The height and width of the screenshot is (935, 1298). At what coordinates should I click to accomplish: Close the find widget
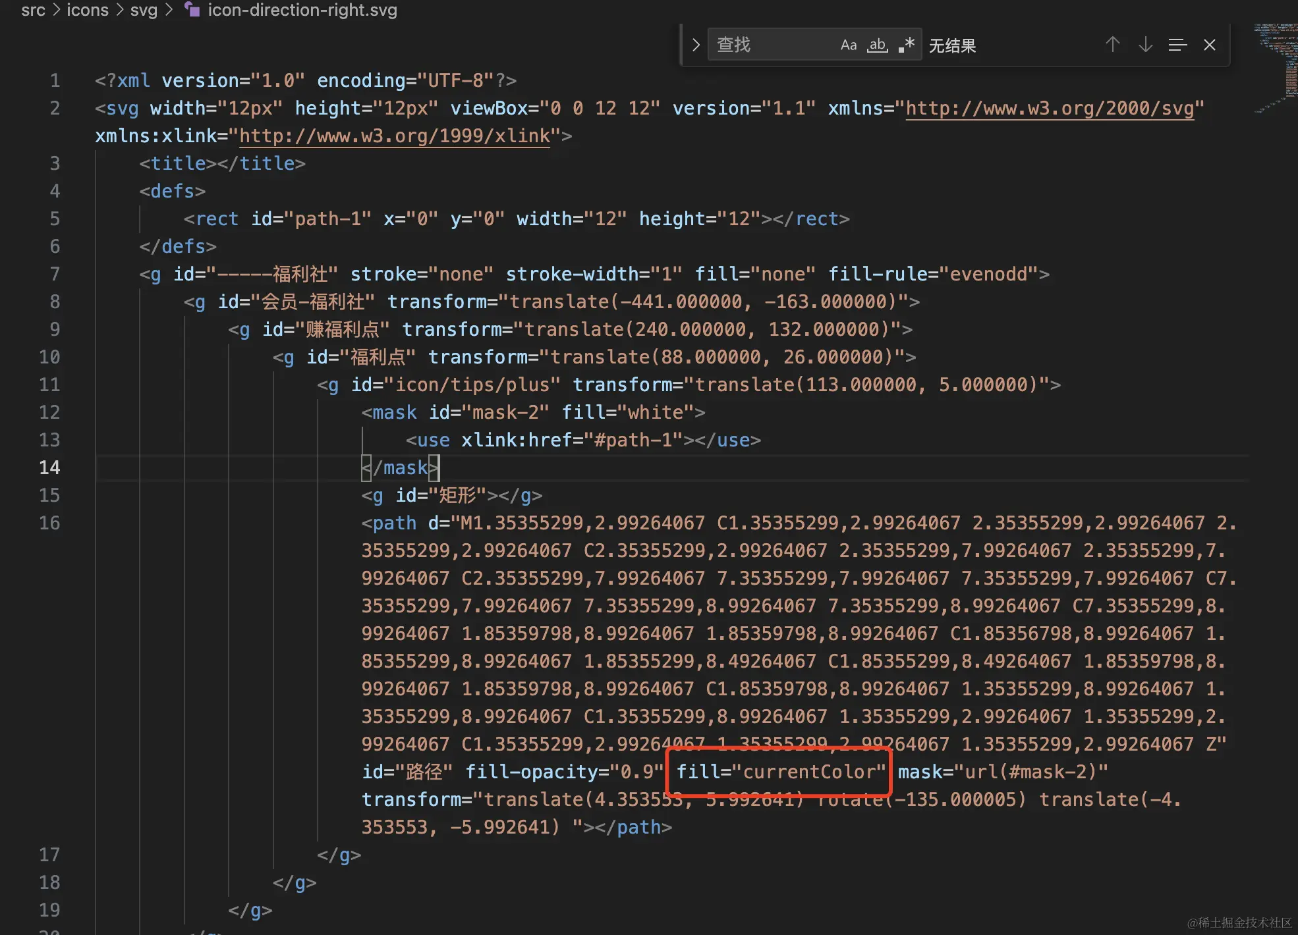[1210, 44]
